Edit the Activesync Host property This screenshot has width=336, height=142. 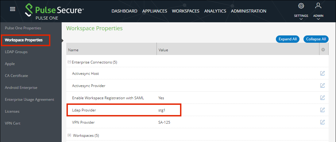(322, 73)
